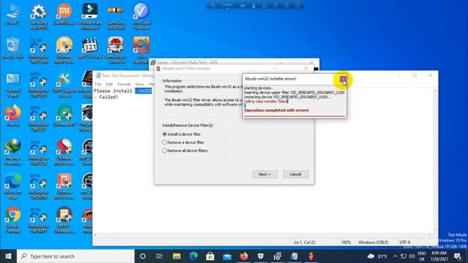Open Infinity Box CM2QLM desktop icon

point(39,50)
